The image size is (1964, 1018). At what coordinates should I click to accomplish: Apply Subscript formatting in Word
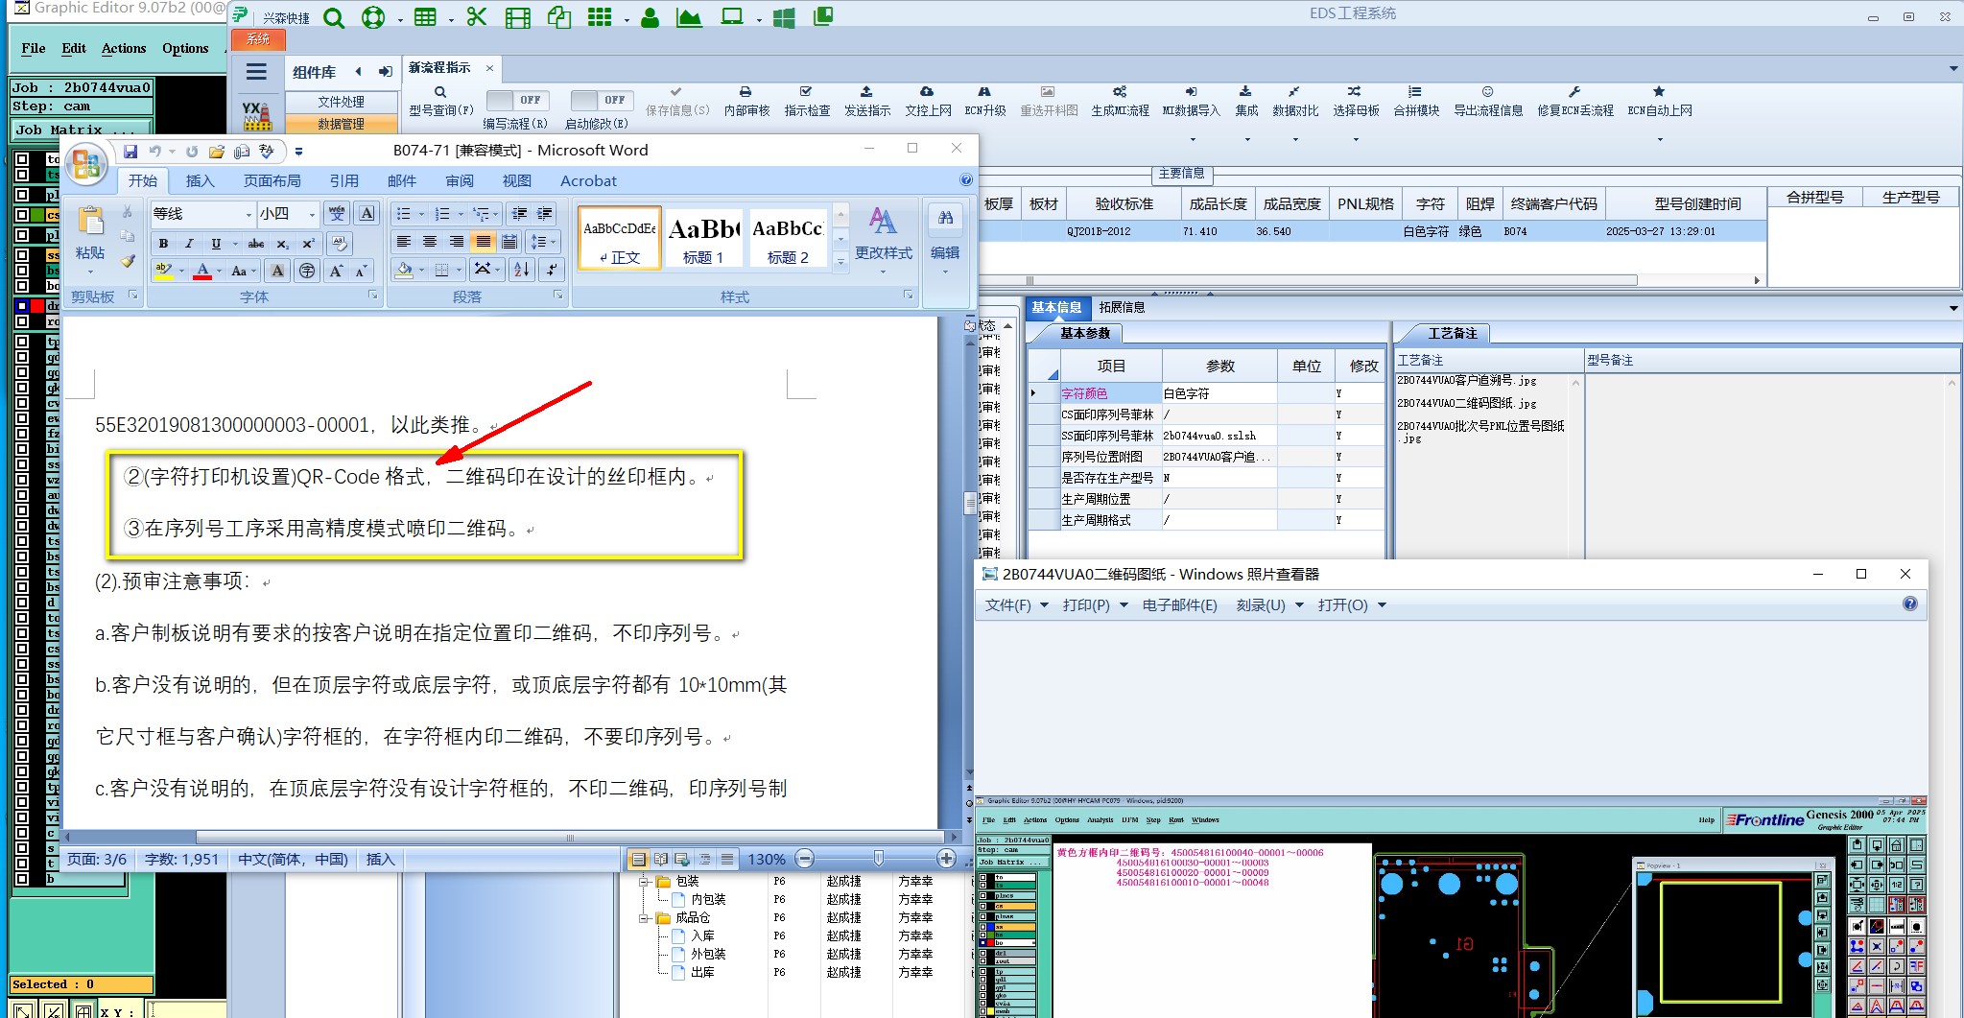[282, 244]
